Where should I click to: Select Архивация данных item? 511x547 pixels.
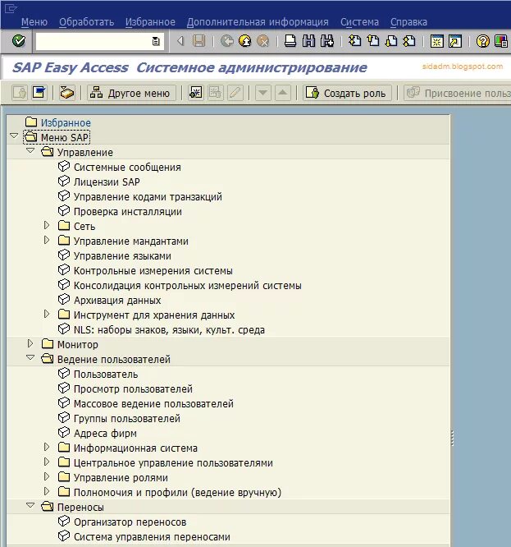click(117, 301)
